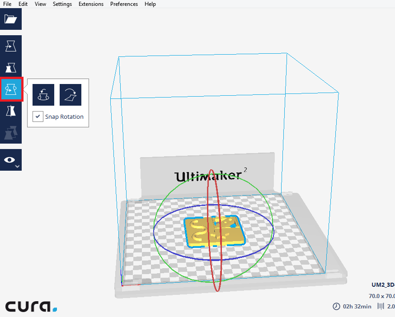The image size is (395, 317).
Task: Select the Mirror tool
Action: (x=11, y=111)
